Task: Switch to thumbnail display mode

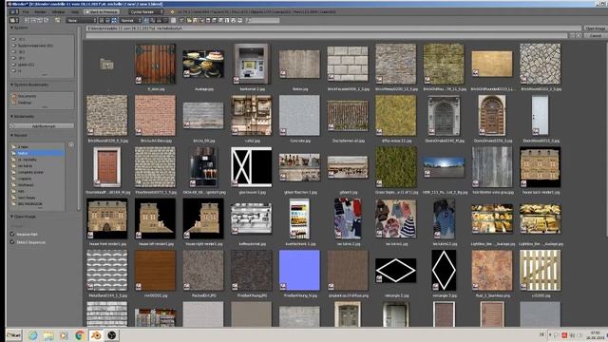Action: (114, 20)
